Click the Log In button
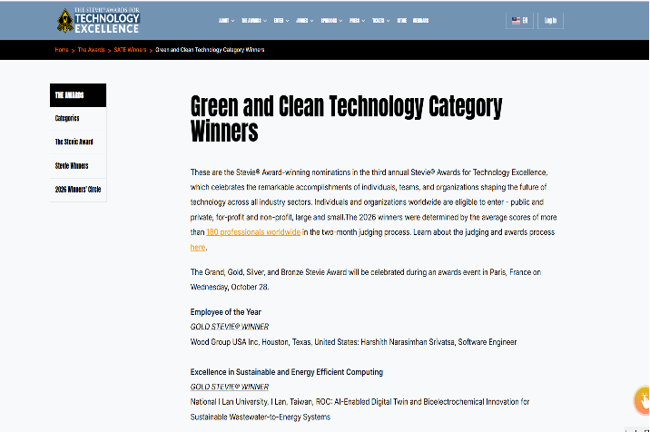Viewport: 650px width, 432px height. [550, 20]
